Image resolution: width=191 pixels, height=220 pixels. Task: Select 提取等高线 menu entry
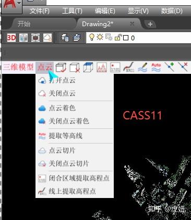point(75,136)
